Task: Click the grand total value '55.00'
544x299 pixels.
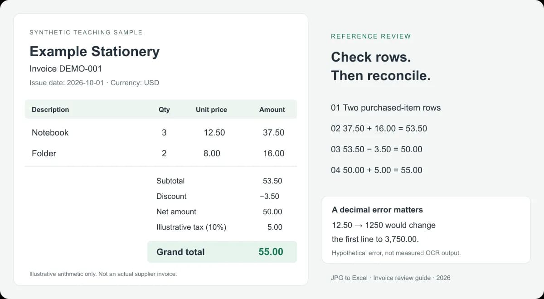Action: (271, 252)
